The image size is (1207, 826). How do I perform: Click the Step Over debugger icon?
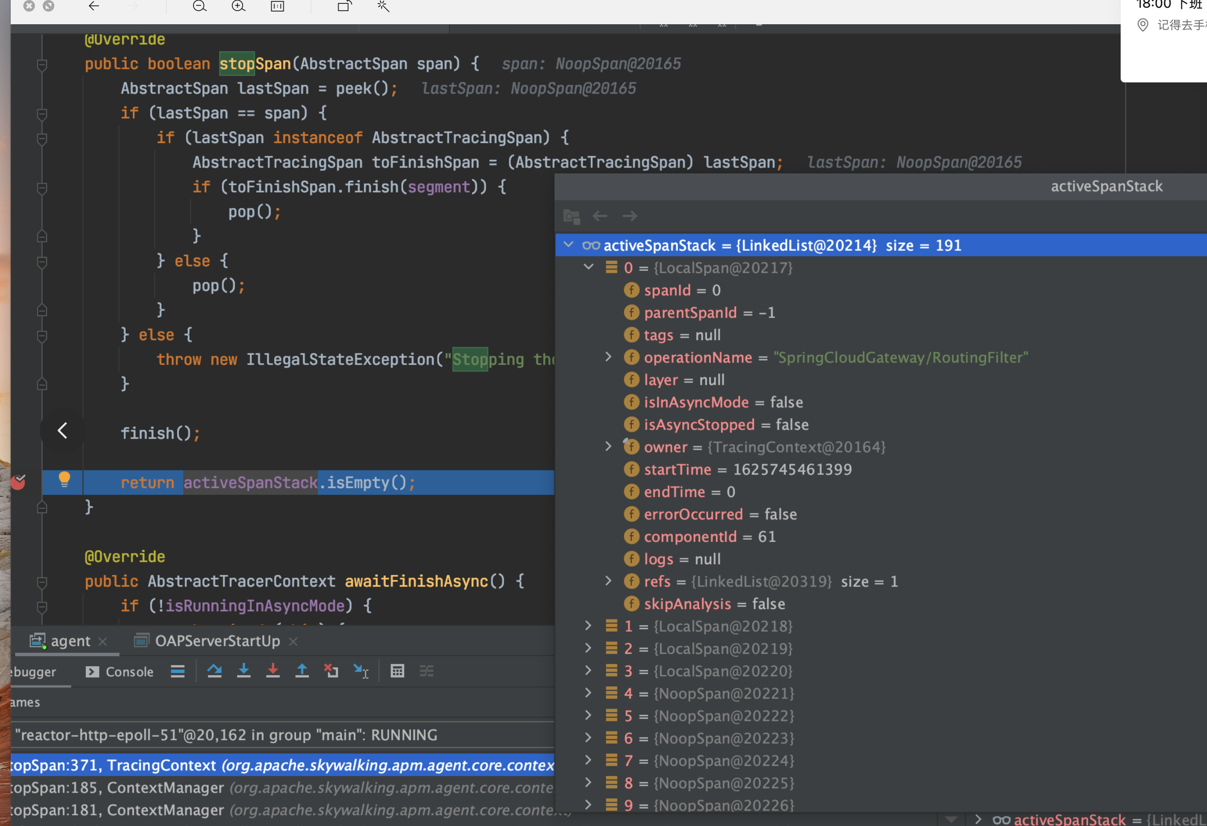tap(214, 671)
